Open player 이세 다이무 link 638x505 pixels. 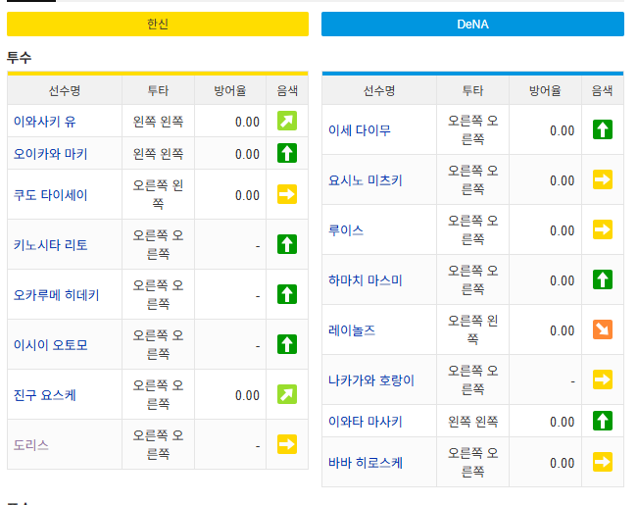point(360,130)
